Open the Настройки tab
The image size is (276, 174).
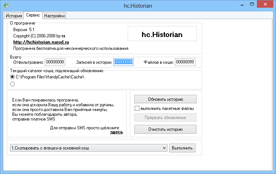(x=54, y=16)
